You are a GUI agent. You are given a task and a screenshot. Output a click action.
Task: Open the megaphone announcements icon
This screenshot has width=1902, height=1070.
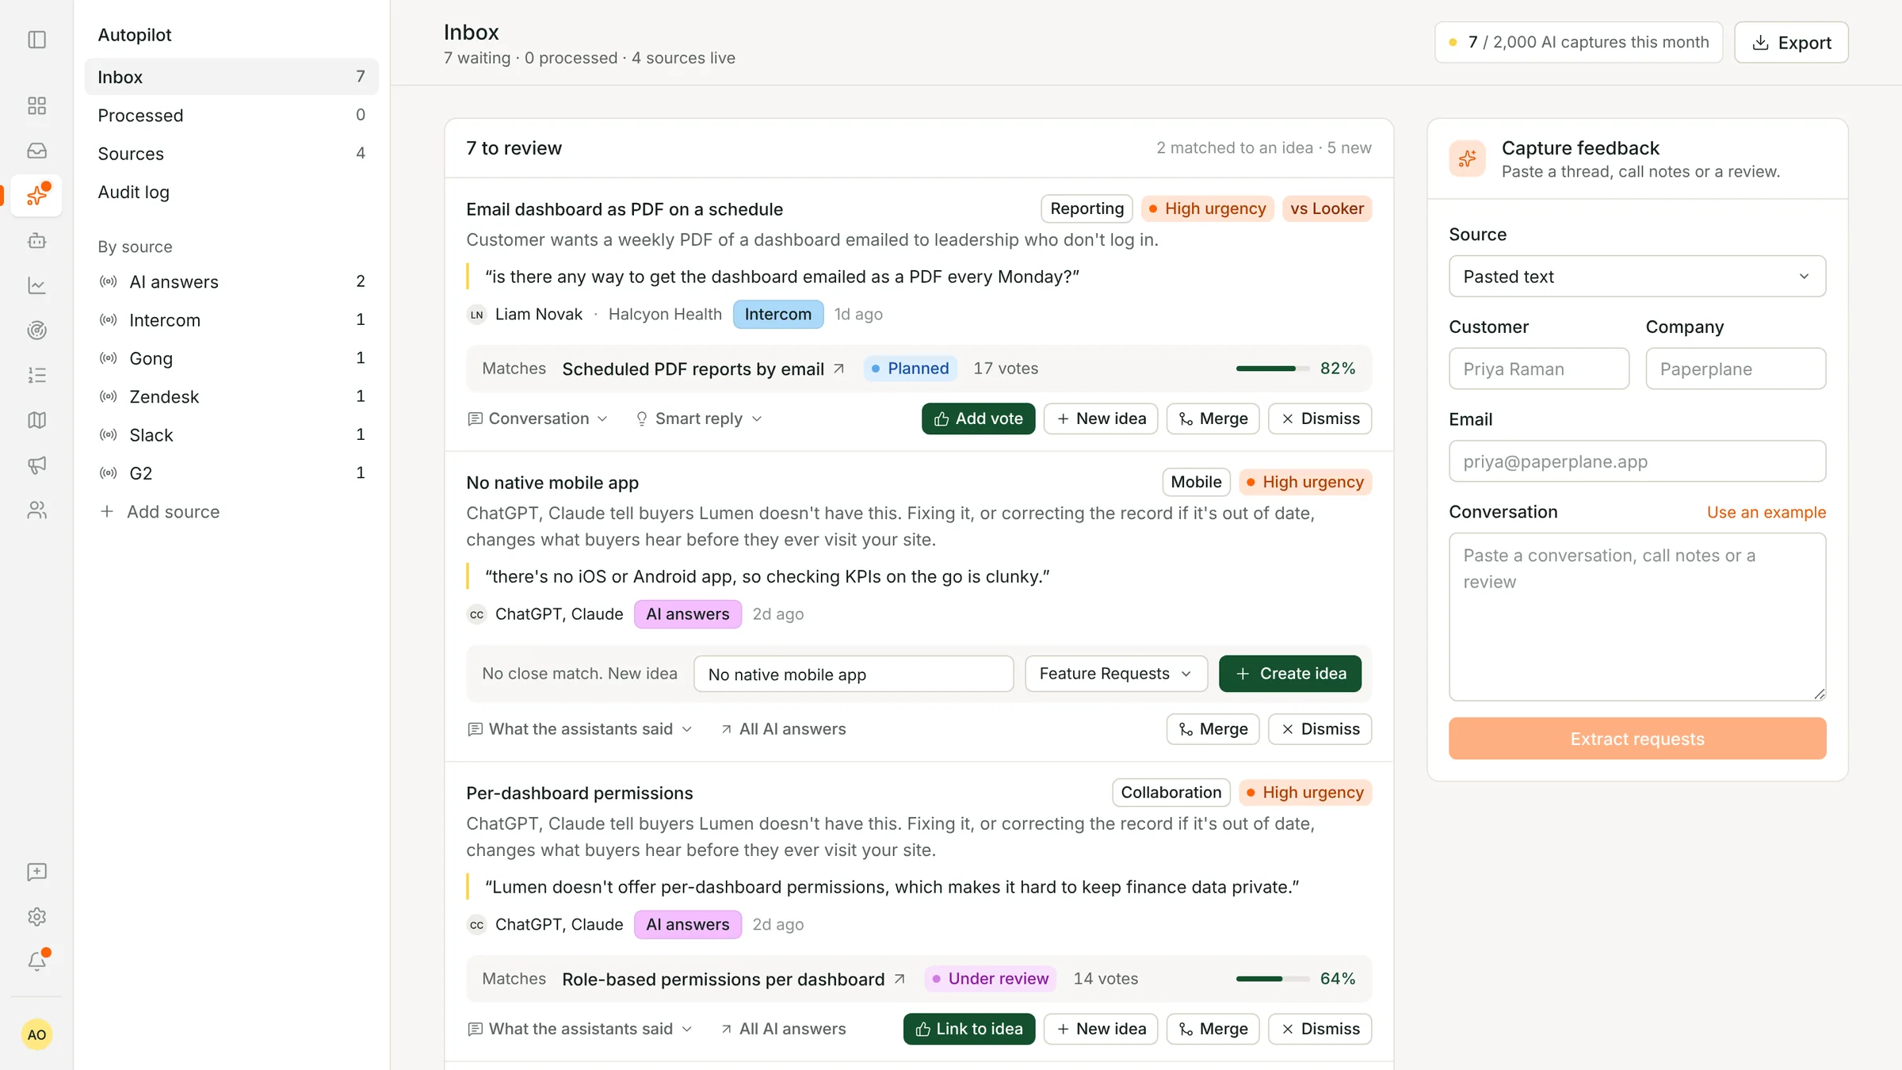point(37,464)
